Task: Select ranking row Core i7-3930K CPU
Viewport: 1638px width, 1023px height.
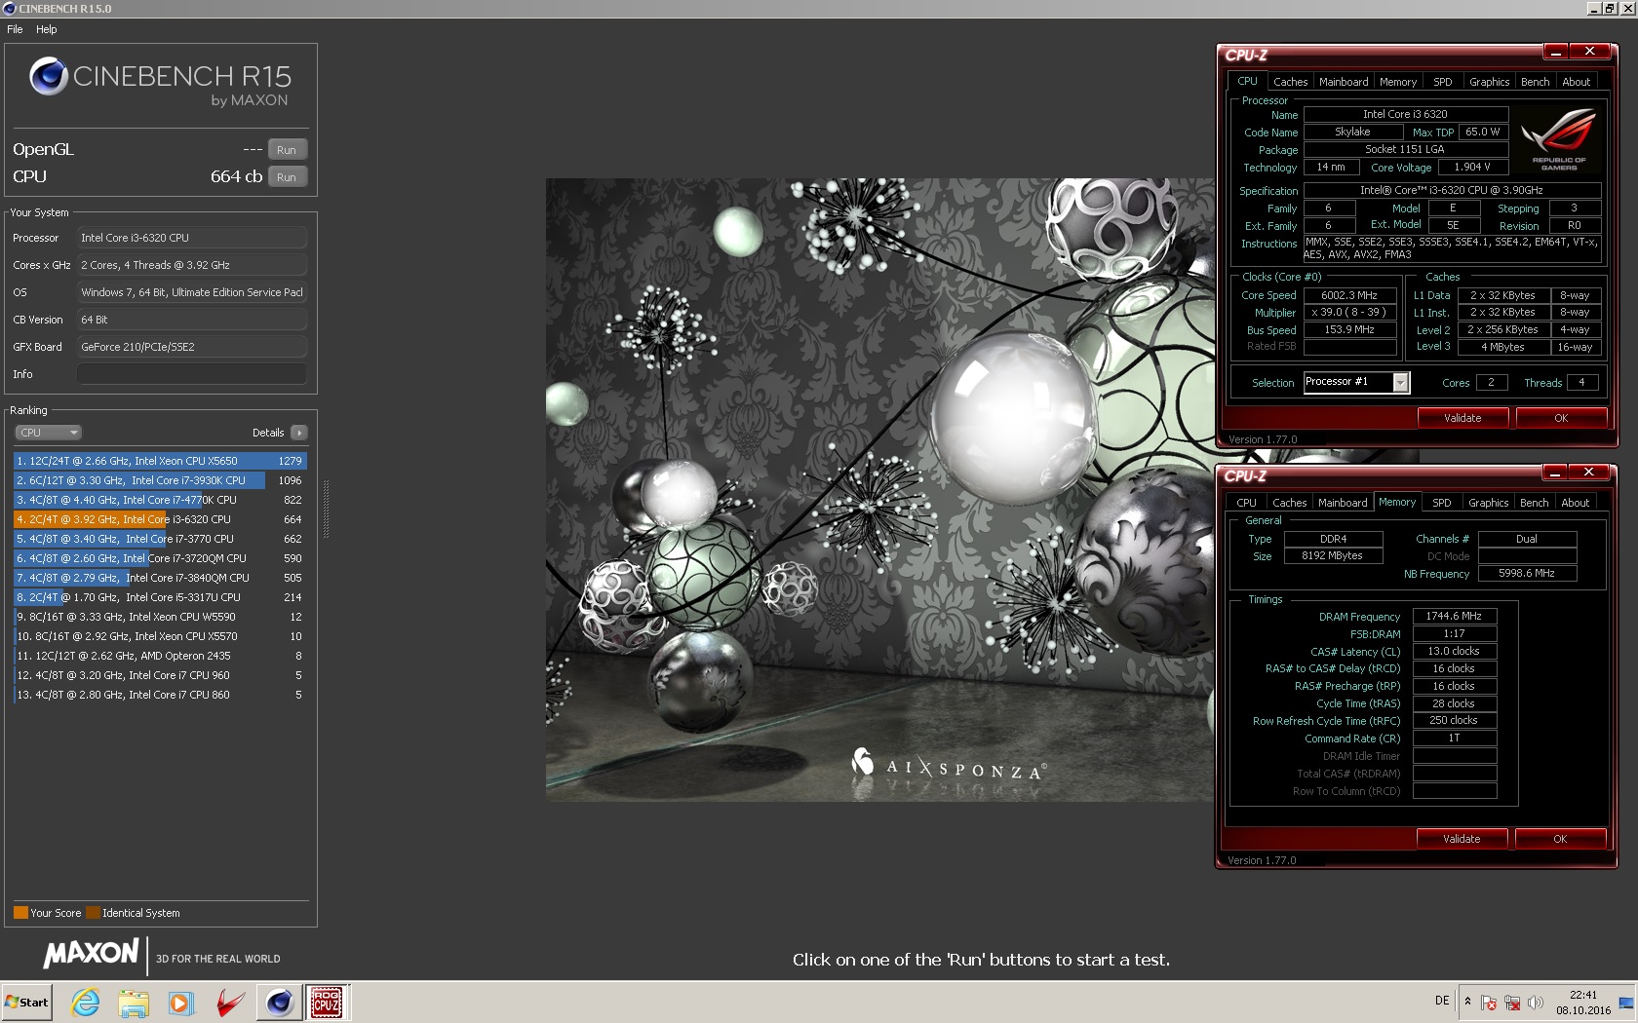Action: [160, 480]
